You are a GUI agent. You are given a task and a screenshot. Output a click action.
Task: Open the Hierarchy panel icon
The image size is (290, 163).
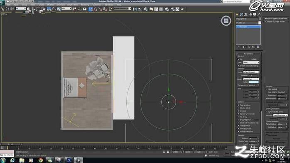pyautogui.click(x=246, y=15)
